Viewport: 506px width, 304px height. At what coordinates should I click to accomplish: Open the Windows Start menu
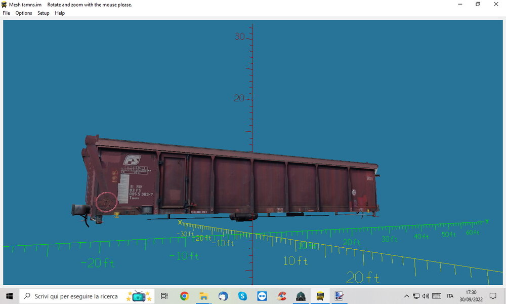coord(9,296)
